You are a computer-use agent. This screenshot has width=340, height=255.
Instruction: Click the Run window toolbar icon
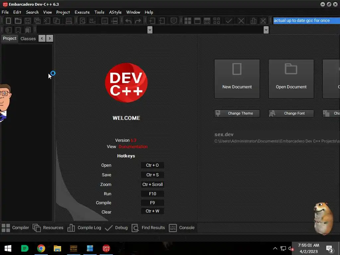tap(197, 21)
